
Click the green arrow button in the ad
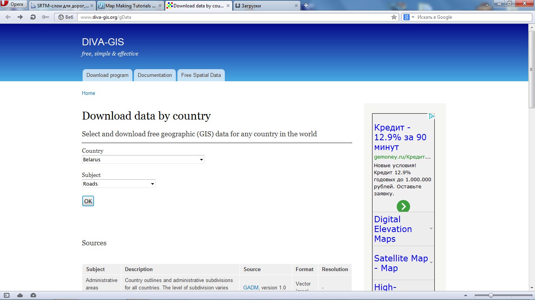pos(403,206)
